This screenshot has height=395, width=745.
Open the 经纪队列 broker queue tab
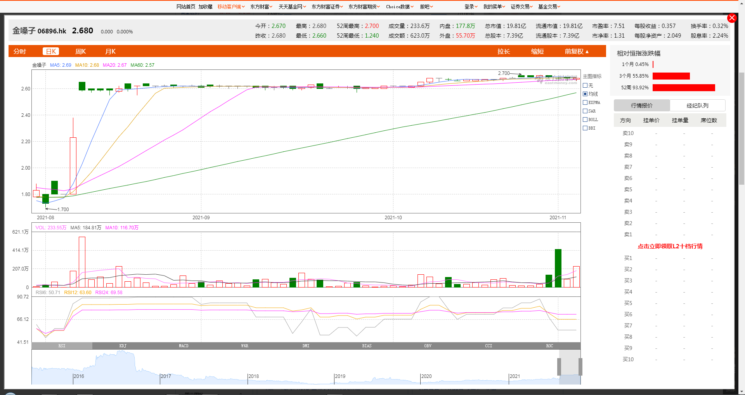698,106
